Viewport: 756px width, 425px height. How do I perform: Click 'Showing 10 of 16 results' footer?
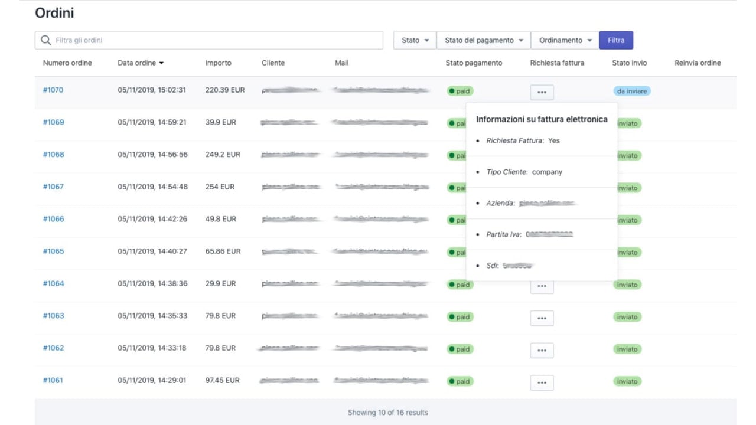(387, 413)
